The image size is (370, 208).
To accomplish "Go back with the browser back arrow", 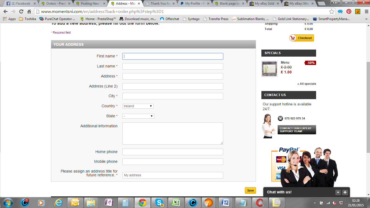I will 5,12.
